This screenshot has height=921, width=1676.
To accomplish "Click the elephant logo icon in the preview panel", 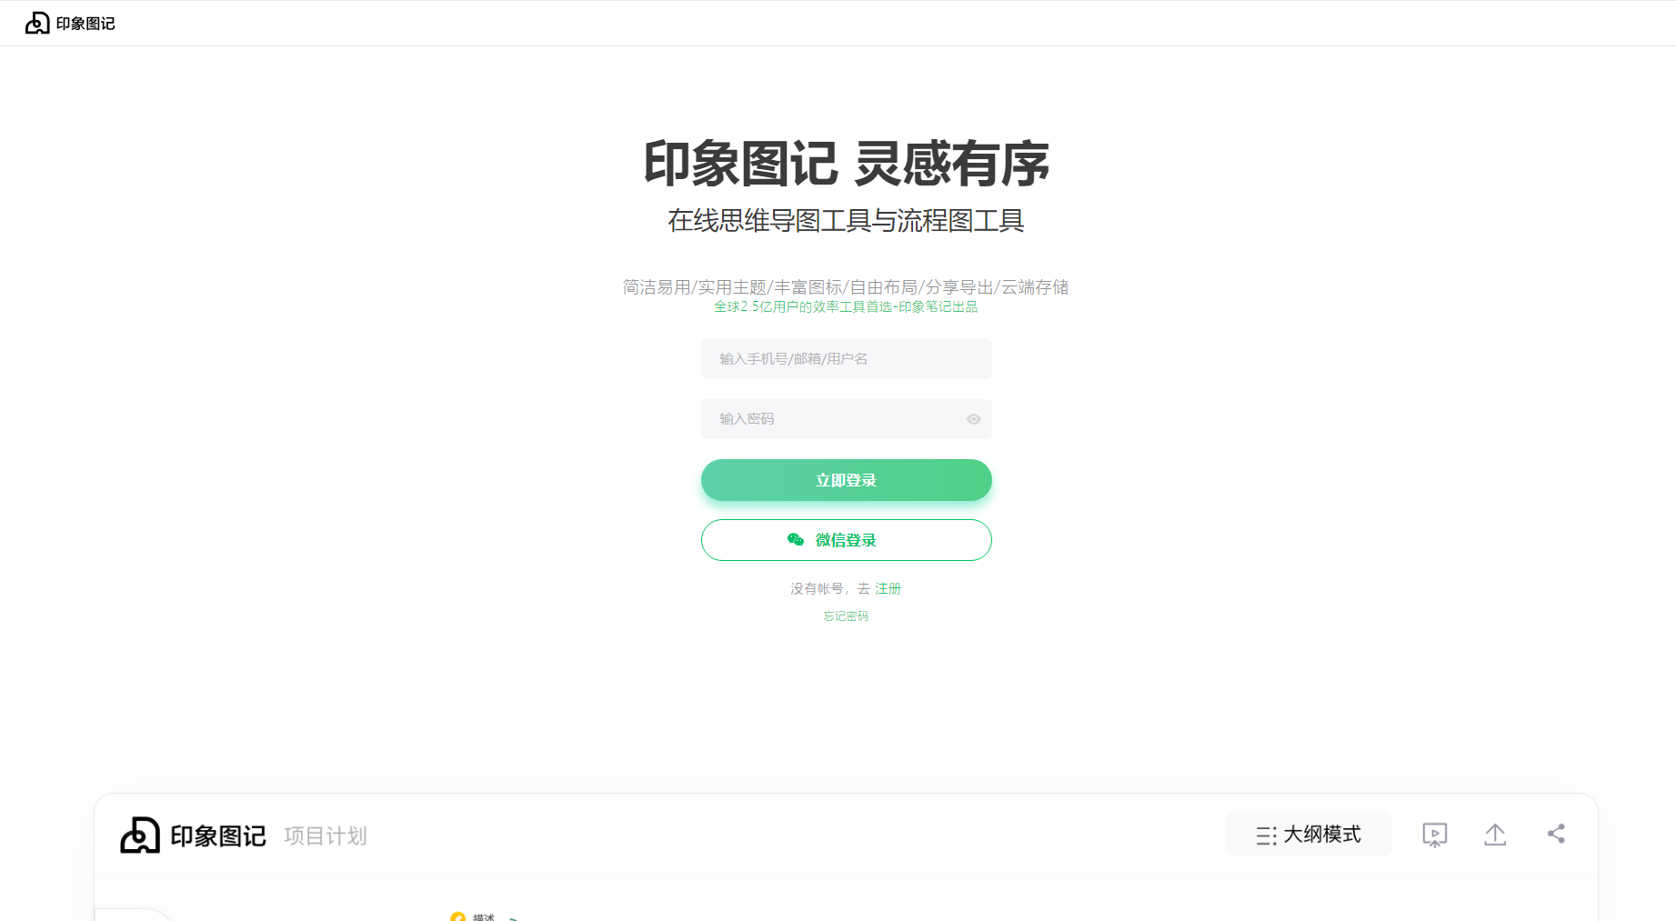I will pos(140,835).
